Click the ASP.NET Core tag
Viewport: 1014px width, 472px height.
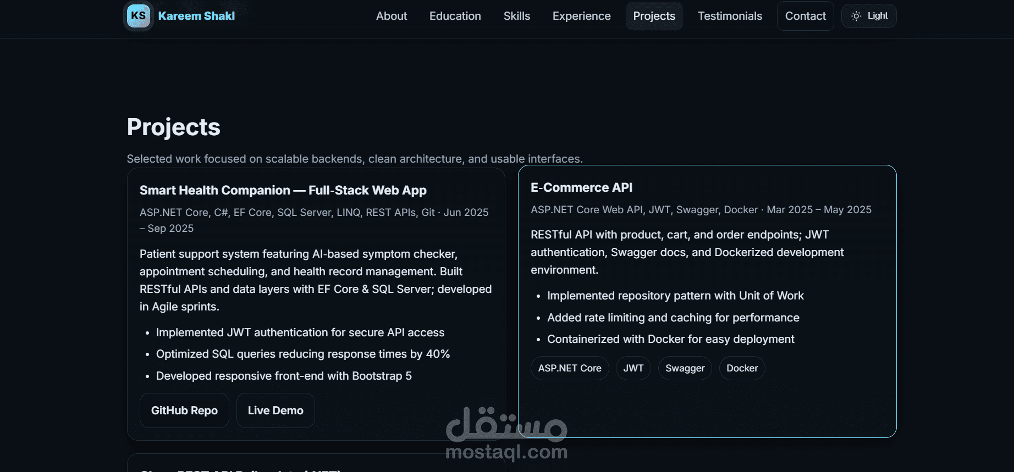570,368
